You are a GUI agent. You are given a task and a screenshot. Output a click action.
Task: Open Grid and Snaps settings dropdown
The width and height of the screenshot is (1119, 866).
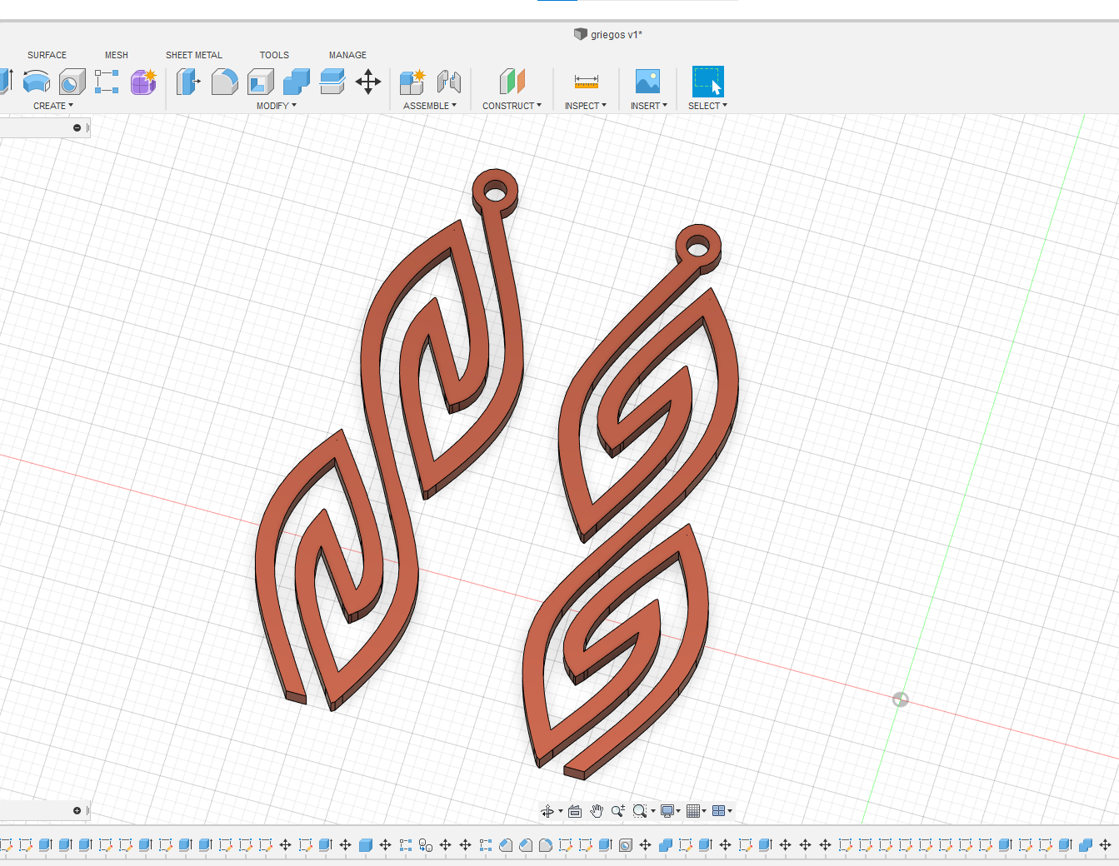[697, 811]
